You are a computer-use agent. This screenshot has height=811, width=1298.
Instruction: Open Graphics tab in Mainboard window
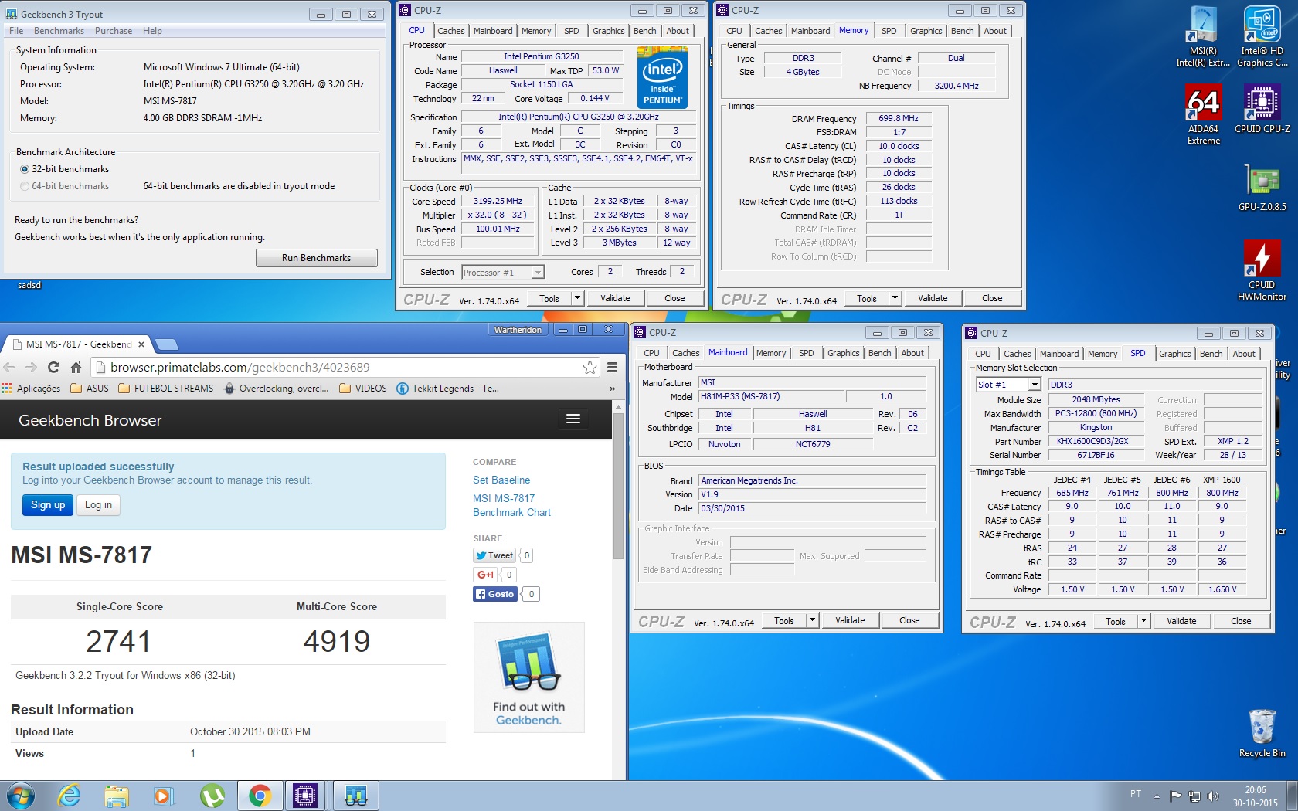(x=843, y=353)
